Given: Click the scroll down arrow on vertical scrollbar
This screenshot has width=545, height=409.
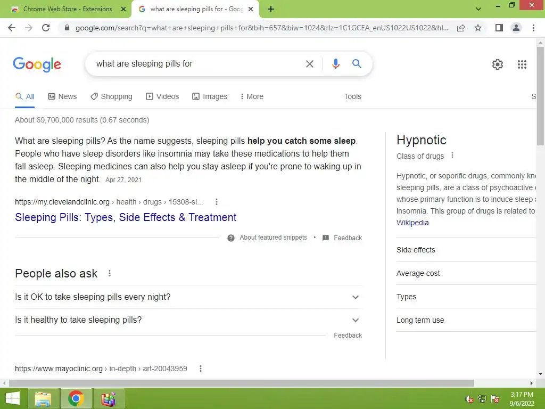Looking at the screenshot, I should [x=540, y=374].
